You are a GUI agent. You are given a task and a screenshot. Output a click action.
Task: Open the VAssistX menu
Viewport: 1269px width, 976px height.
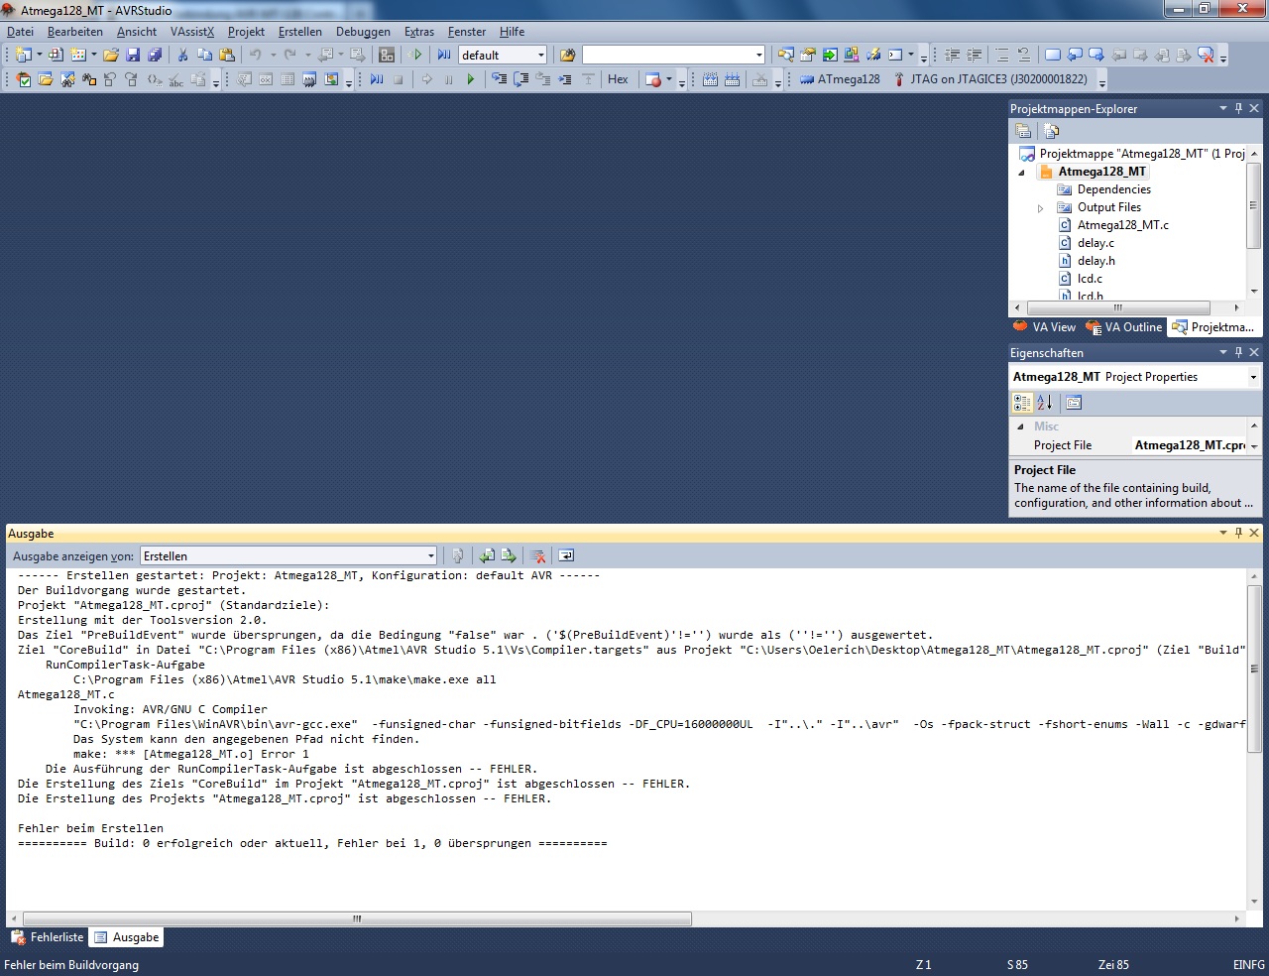(x=192, y=32)
